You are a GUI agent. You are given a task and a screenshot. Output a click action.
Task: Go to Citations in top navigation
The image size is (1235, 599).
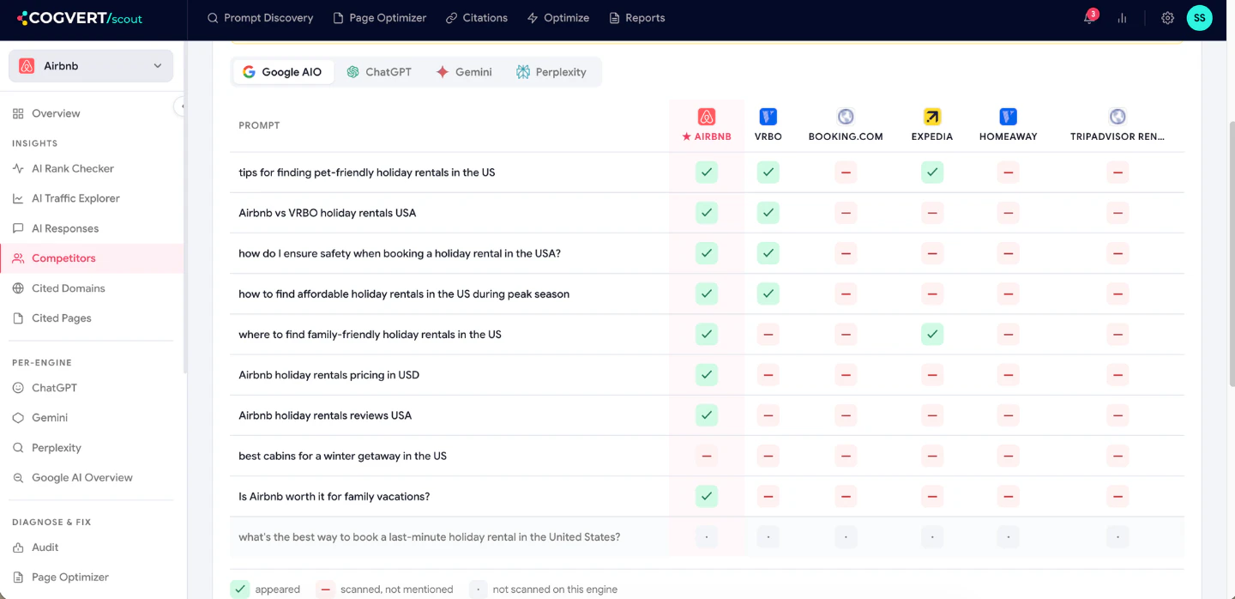[477, 18]
